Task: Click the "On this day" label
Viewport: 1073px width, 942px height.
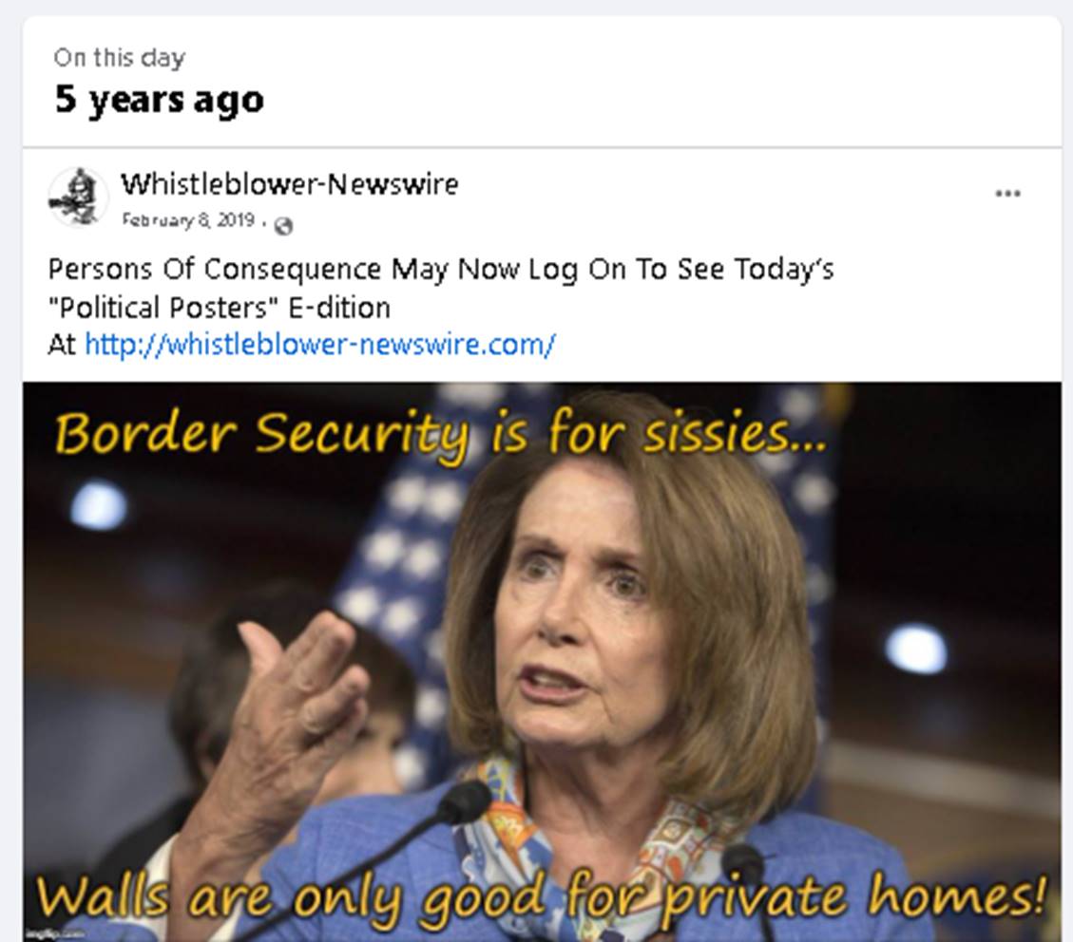Action: point(119,57)
